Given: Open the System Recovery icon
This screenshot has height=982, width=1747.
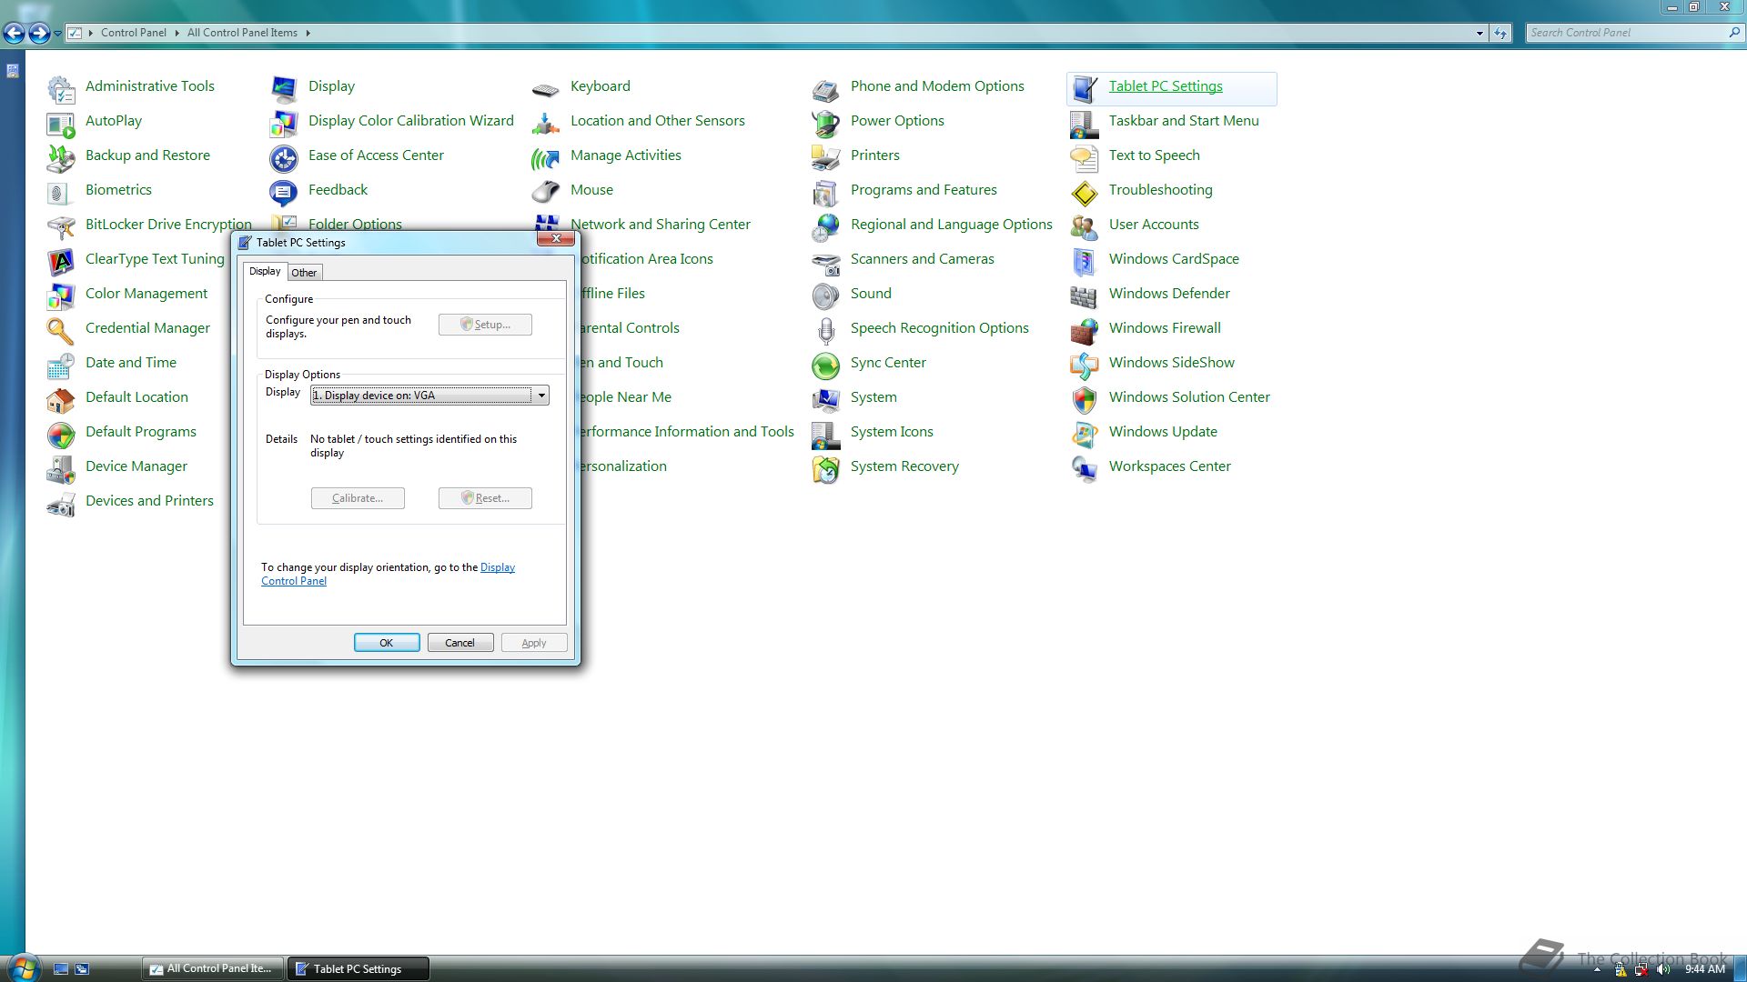Looking at the screenshot, I should pyautogui.click(x=826, y=468).
